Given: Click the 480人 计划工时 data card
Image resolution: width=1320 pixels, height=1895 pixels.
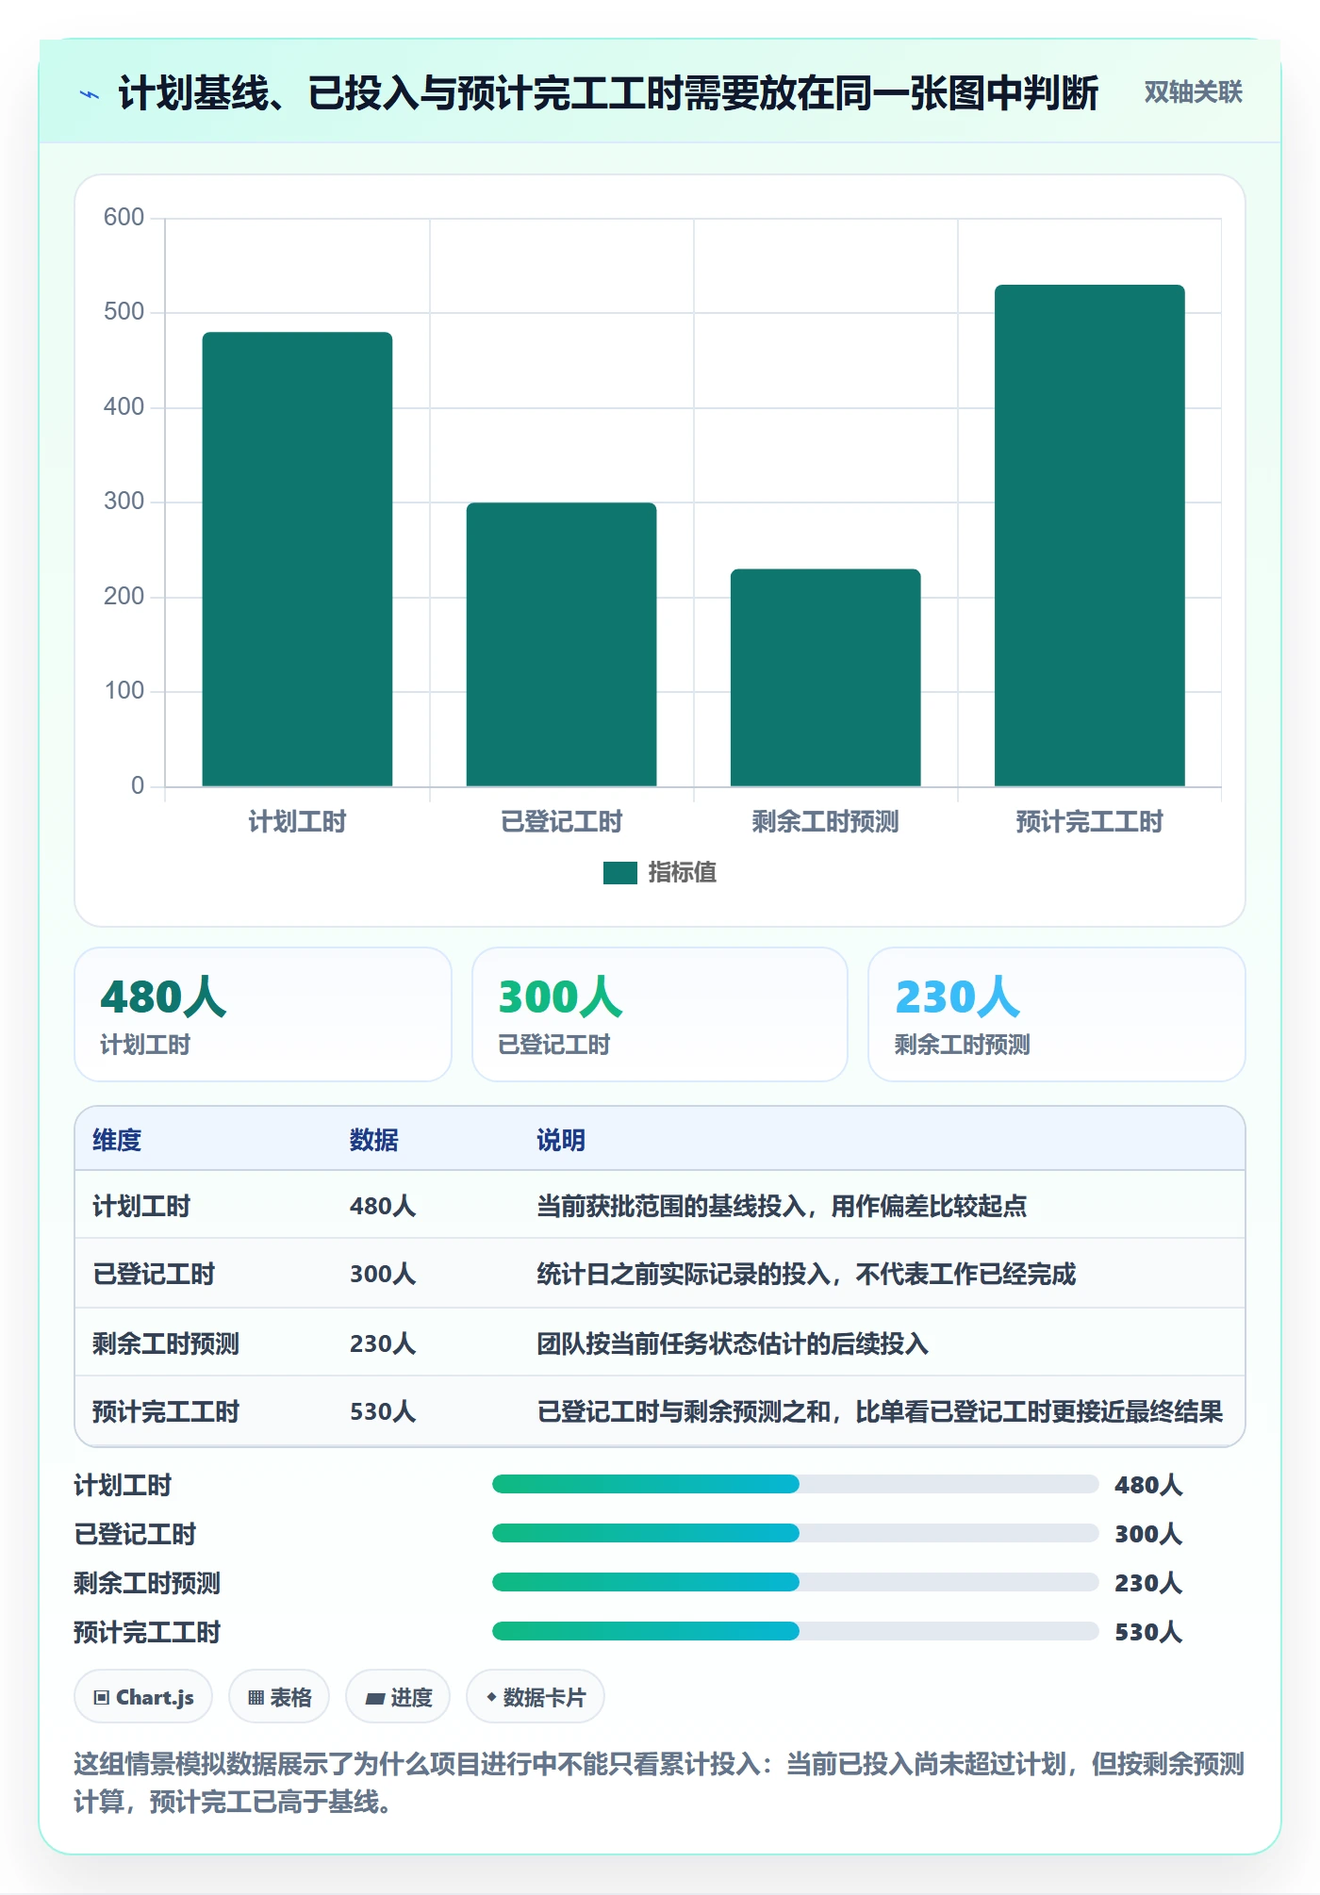Looking at the screenshot, I should pyautogui.click(x=263, y=1014).
